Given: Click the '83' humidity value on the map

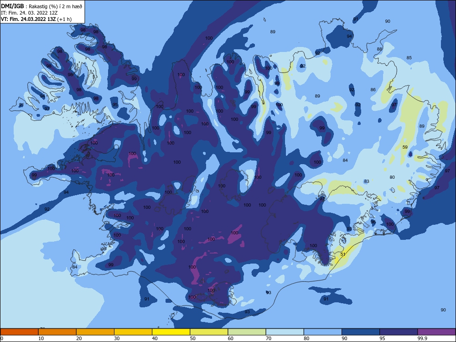Looking at the screenshot, I should pos(367,181).
